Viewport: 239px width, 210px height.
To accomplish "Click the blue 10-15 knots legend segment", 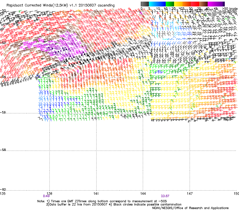I will click(161, 4).
